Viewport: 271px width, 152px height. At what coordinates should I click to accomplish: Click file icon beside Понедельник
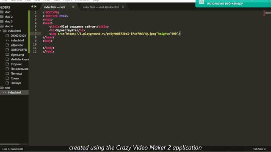[7, 68]
